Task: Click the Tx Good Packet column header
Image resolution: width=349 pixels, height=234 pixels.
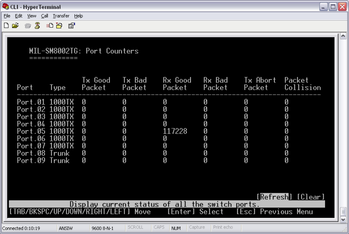Action: pos(96,84)
